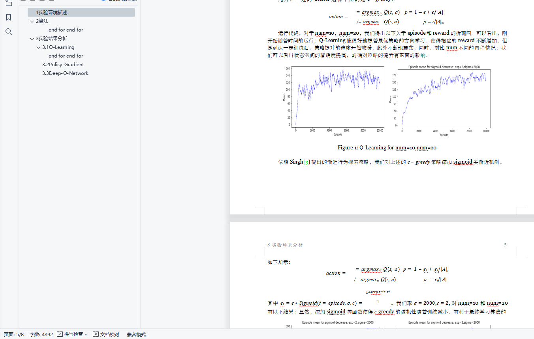Show word count details 字数: 4392
This screenshot has width=534, height=339.
41,334
